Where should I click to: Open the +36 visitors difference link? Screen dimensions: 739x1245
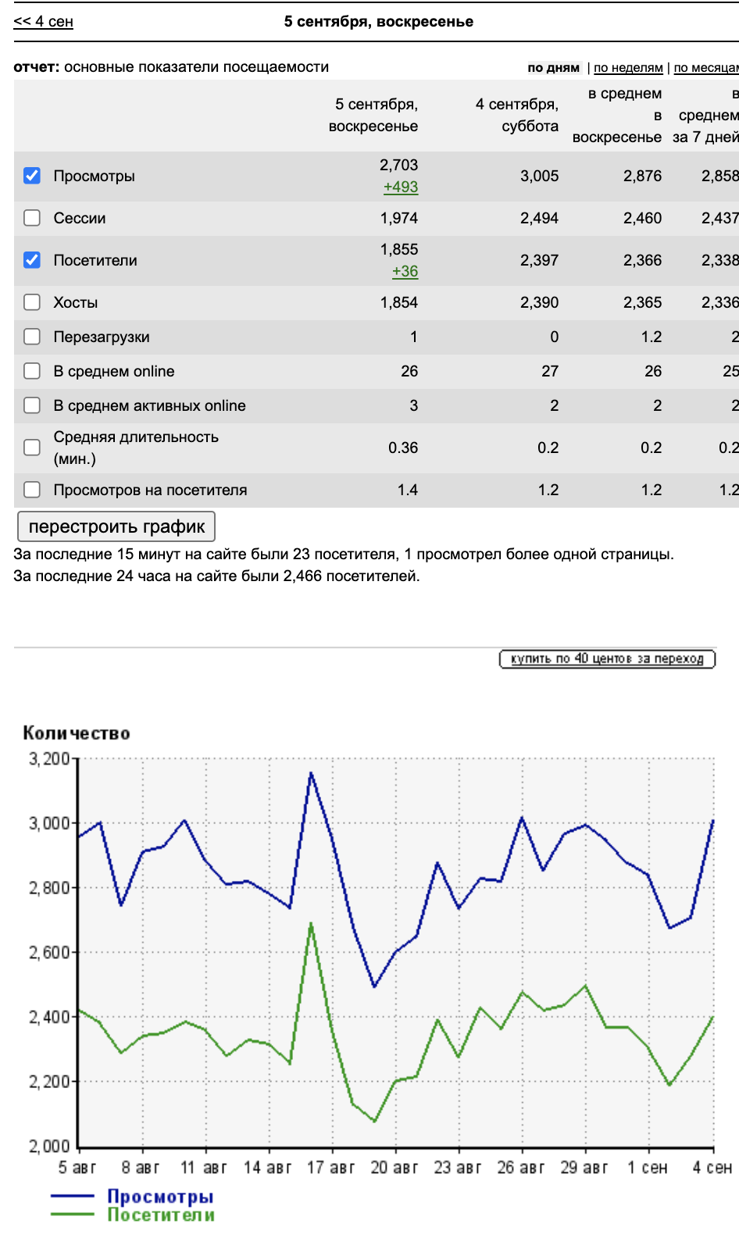pyautogui.click(x=405, y=271)
